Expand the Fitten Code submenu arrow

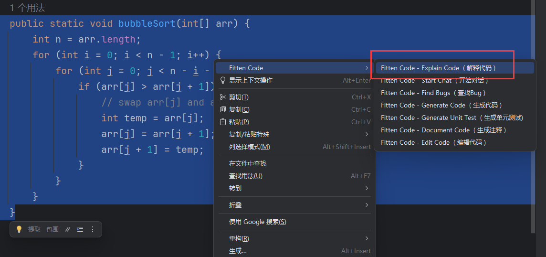point(367,68)
